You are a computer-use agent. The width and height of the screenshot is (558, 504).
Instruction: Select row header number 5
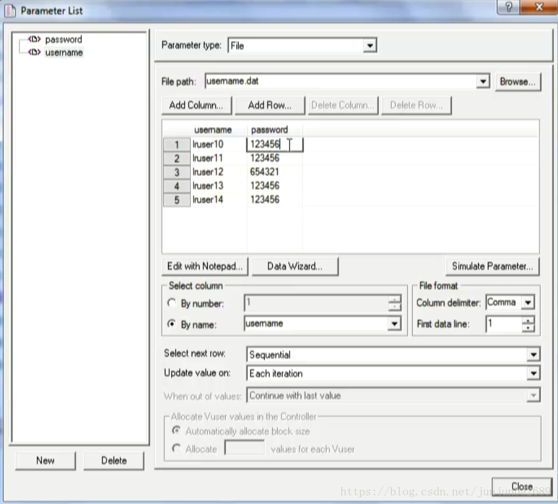click(177, 200)
